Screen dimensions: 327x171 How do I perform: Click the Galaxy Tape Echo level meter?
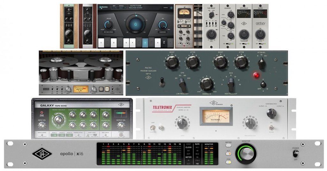click(x=121, y=114)
